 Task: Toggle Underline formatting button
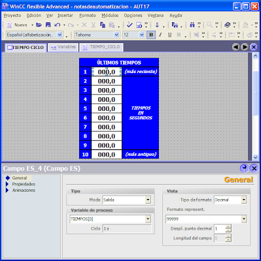tap(169, 35)
